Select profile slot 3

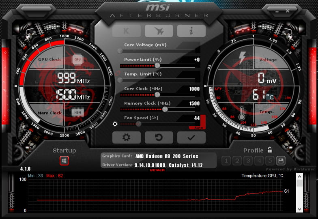(x=248, y=161)
